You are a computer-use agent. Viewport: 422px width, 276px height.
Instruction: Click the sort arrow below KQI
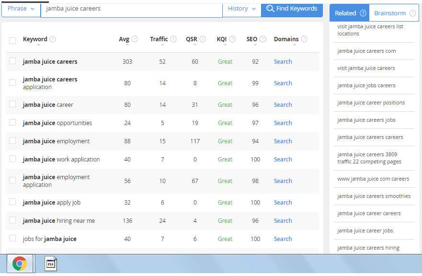225,45
